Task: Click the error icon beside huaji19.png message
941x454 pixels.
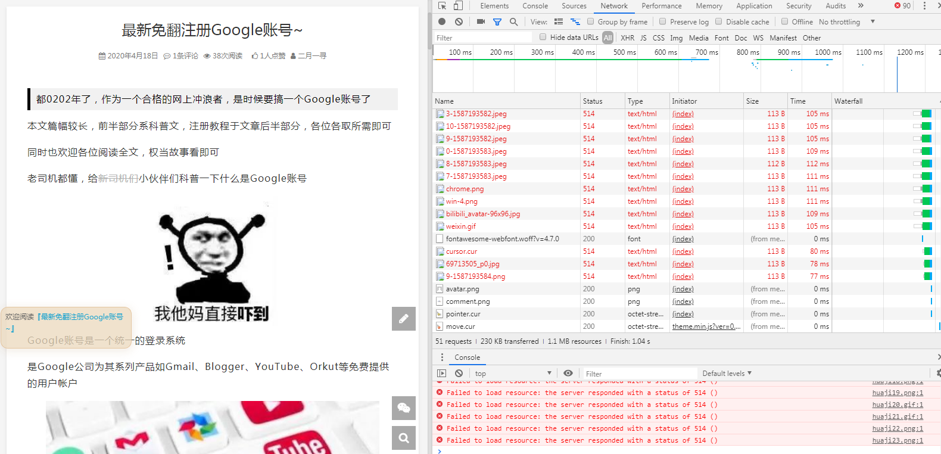Action: 440,393
